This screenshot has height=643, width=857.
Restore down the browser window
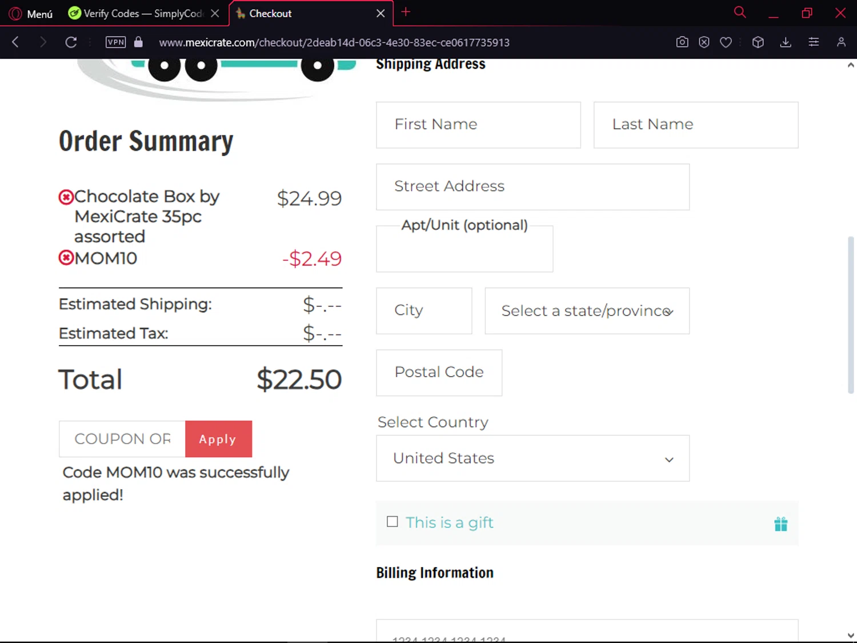(807, 13)
